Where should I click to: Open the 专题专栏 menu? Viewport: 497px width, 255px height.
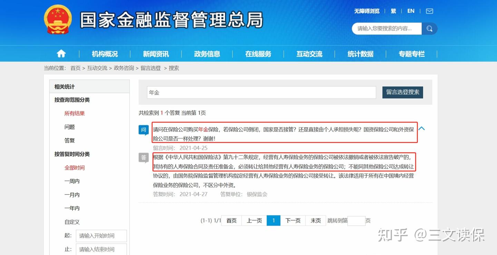pos(411,54)
